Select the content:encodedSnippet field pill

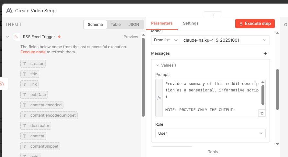point(49,115)
